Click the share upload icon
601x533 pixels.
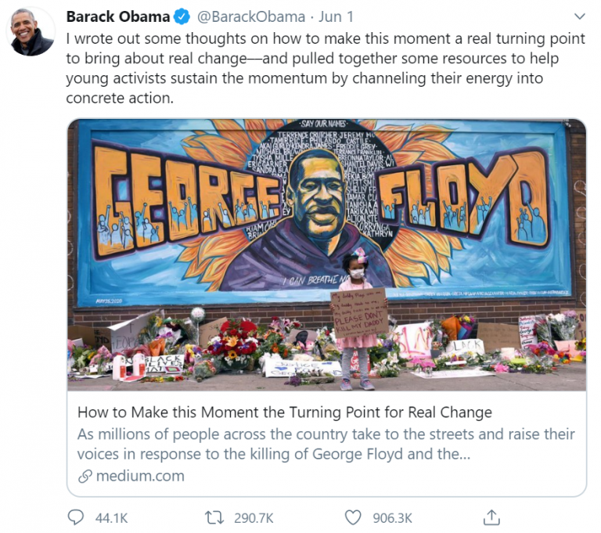click(491, 517)
